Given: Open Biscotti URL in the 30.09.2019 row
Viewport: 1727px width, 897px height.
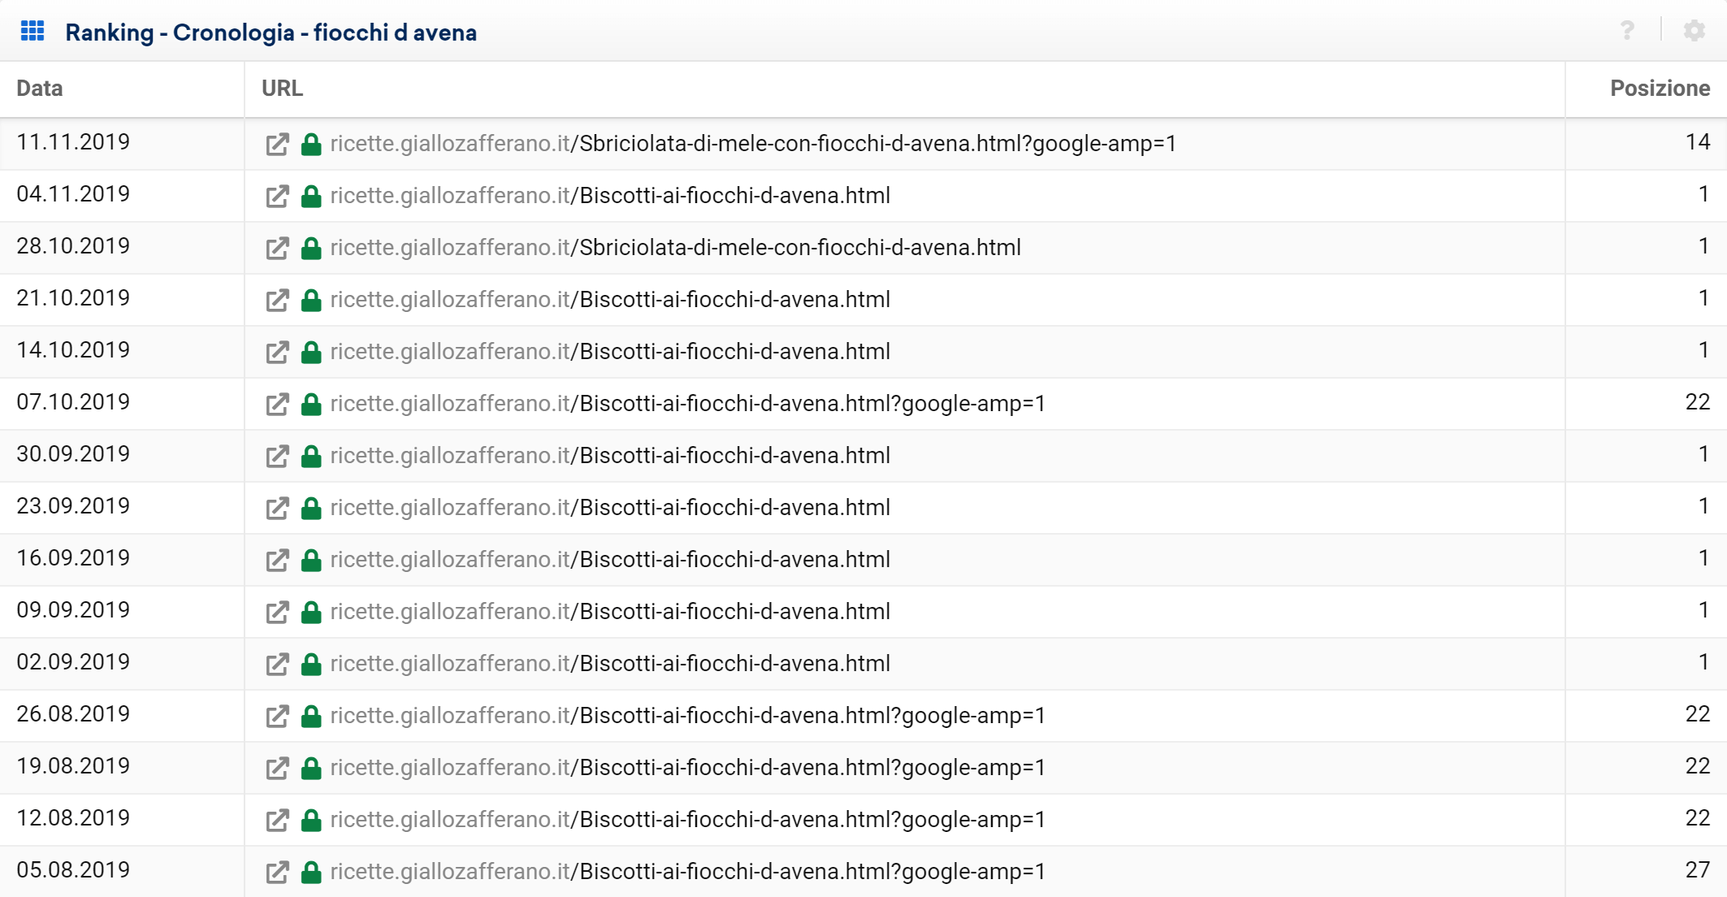Looking at the screenshot, I should pyautogui.click(x=610, y=456).
